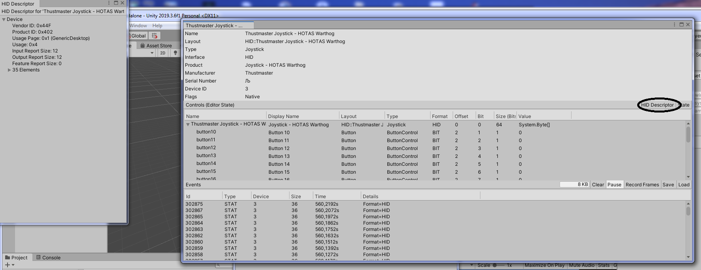701x270 pixels.
Task: Select event 302862 in the events list
Action: pos(434,236)
